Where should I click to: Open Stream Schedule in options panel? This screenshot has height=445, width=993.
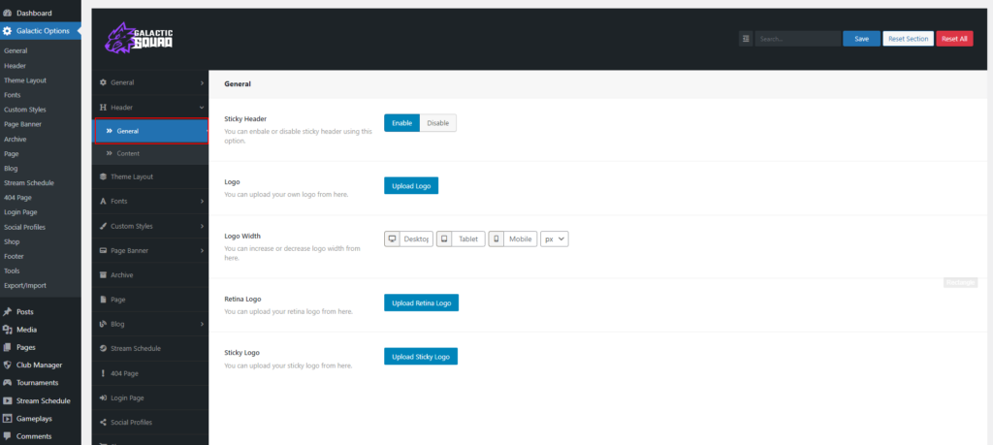coord(150,349)
